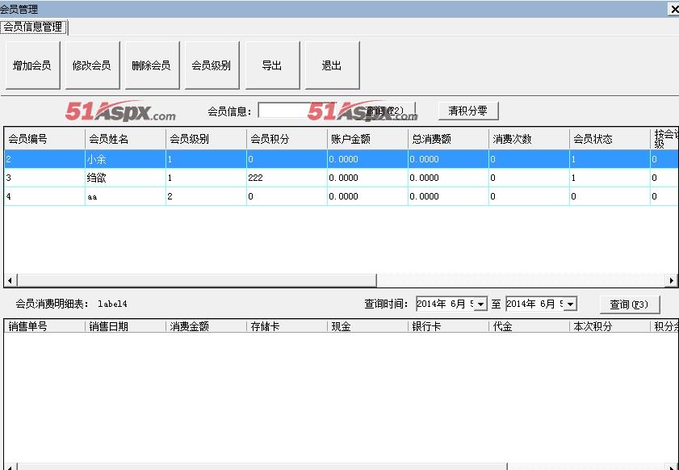
Task: Open the start date dropdown picker
Action: (480, 304)
